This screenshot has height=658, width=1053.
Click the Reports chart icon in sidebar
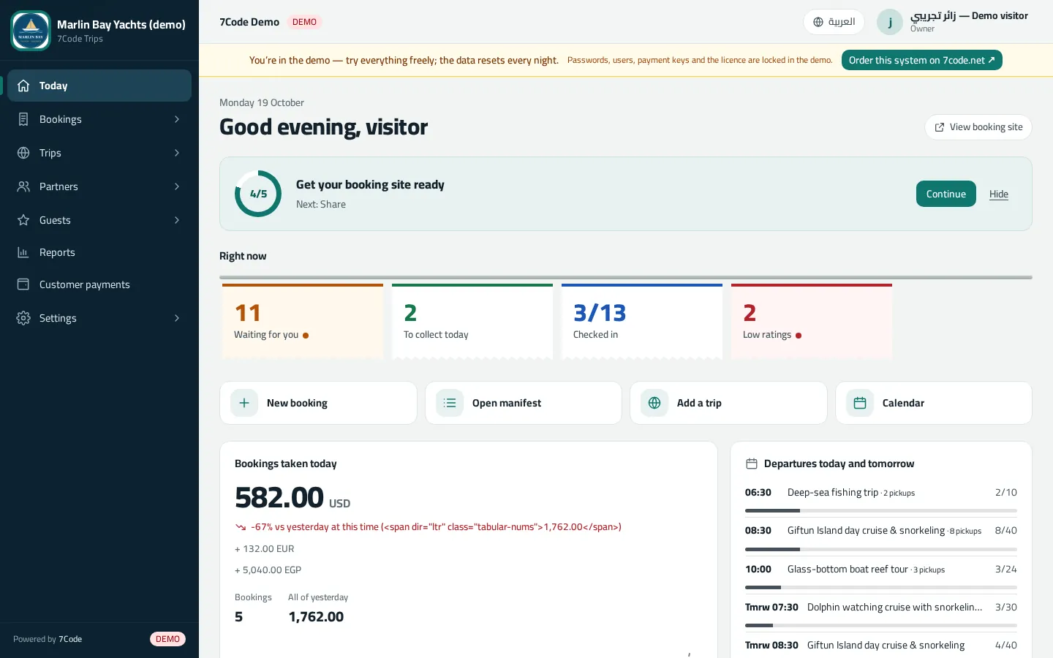click(x=23, y=252)
